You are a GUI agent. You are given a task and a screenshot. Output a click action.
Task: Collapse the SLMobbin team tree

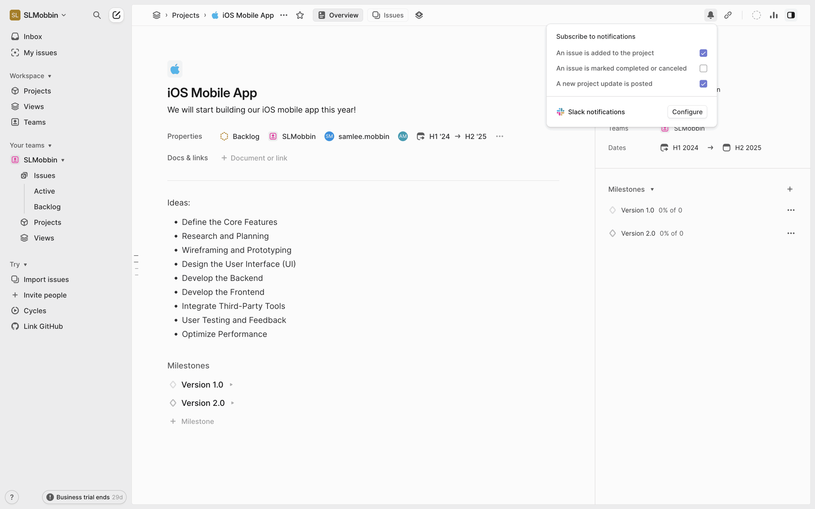click(x=63, y=160)
